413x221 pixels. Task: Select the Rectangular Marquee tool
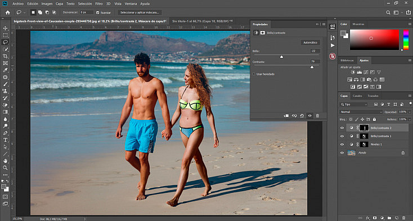[x=5, y=35]
